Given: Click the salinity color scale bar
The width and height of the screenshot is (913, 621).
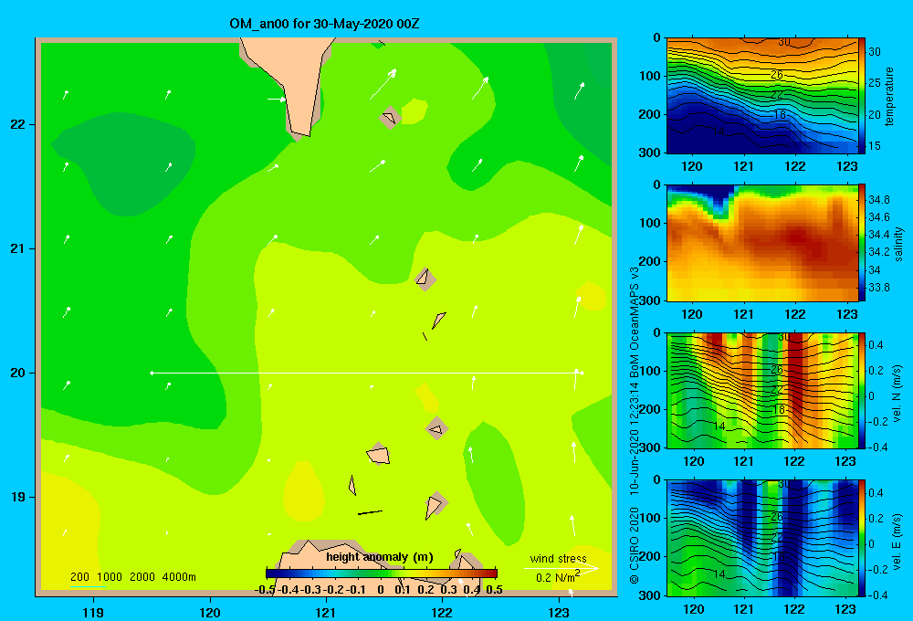Looking at the screenshot, I should click(x=862, y=243).
